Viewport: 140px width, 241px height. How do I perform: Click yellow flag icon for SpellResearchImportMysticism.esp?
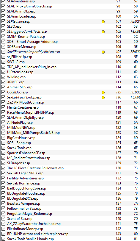[x=103, y=52]
